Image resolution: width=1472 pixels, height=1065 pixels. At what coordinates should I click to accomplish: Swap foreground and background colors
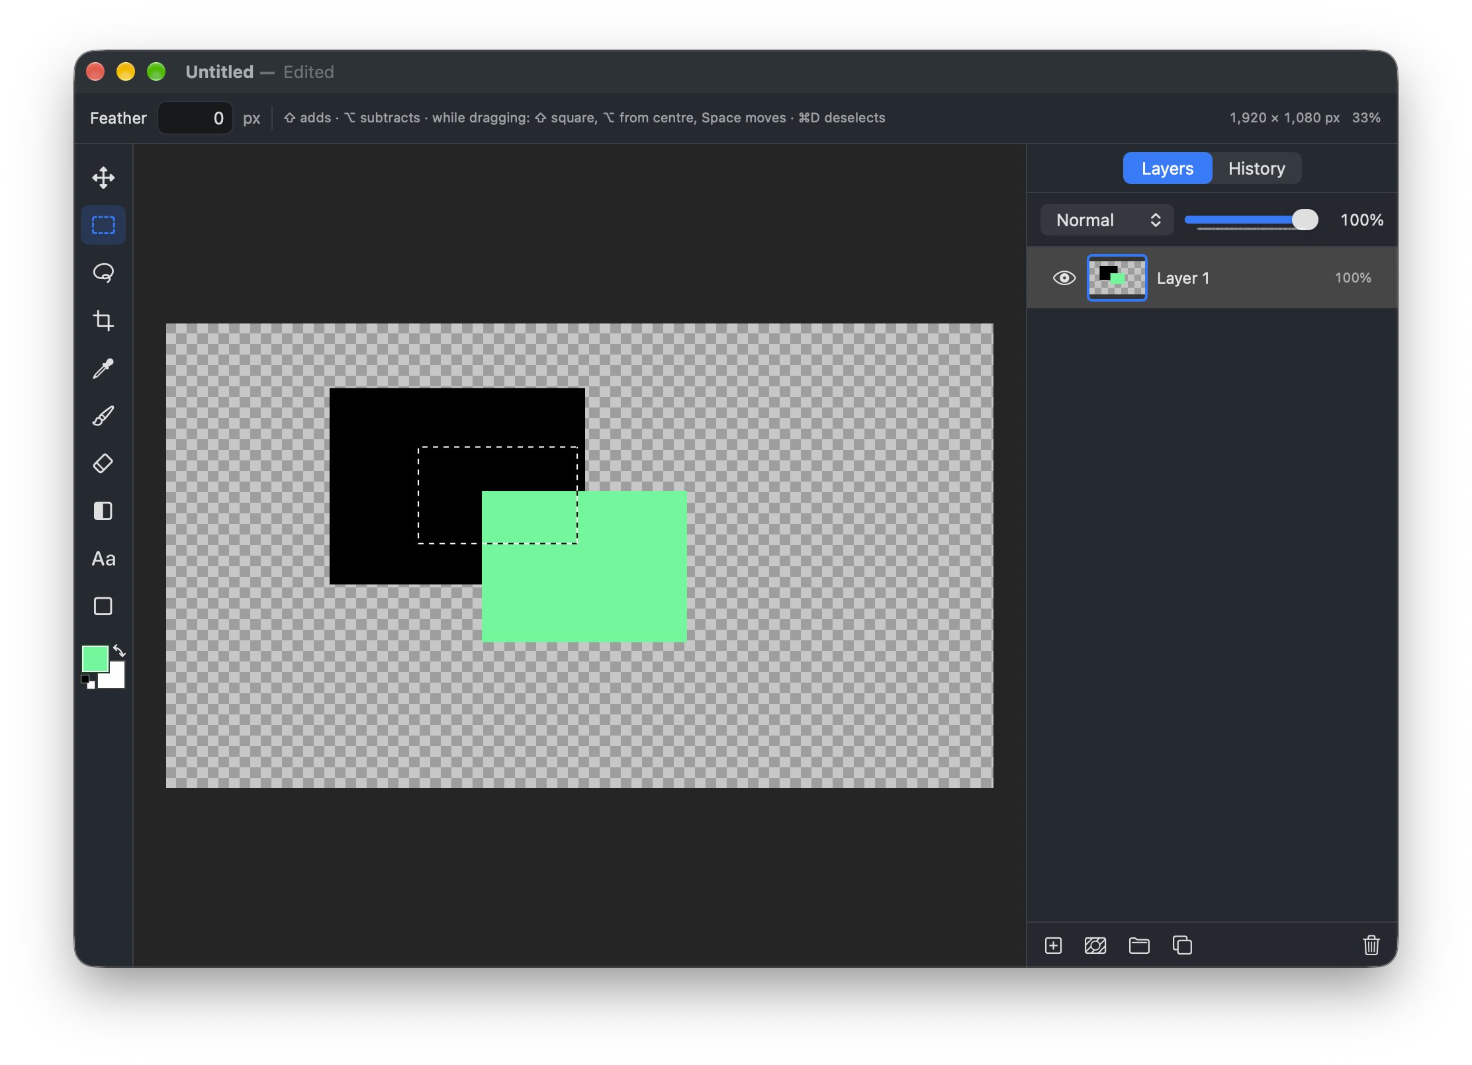tap(119, 650)
